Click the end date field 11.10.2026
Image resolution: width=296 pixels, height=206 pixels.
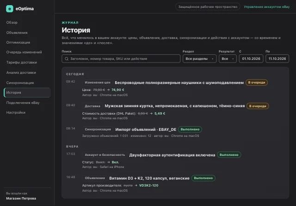(x=277, y=59)
